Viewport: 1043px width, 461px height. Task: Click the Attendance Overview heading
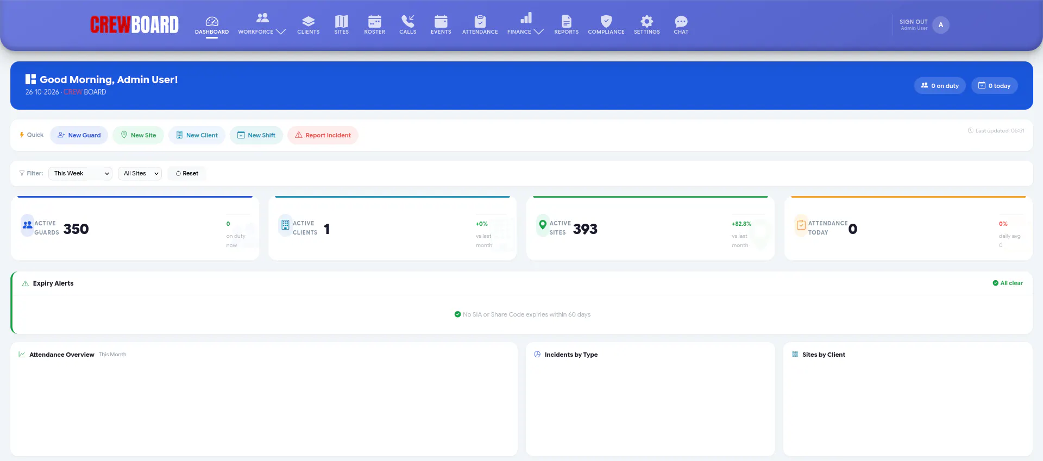[x=62, y=355]
